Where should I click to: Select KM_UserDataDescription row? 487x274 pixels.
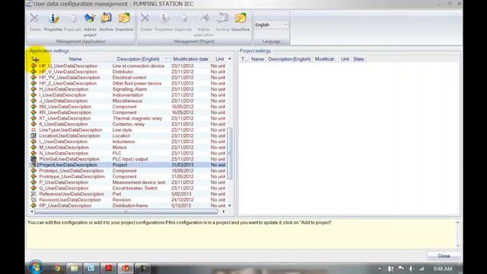[128, 107]
